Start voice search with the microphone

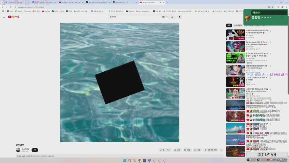[x=180, y=17]
